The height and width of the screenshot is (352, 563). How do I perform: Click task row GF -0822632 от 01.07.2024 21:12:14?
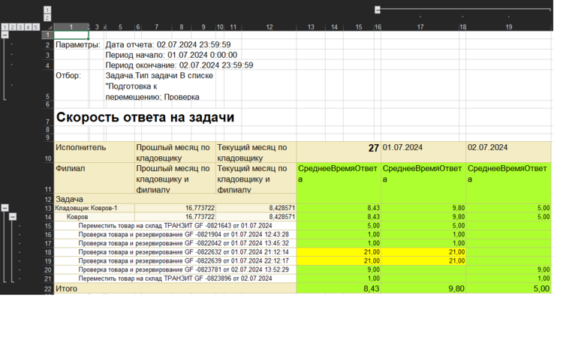(x=175, y=252)
